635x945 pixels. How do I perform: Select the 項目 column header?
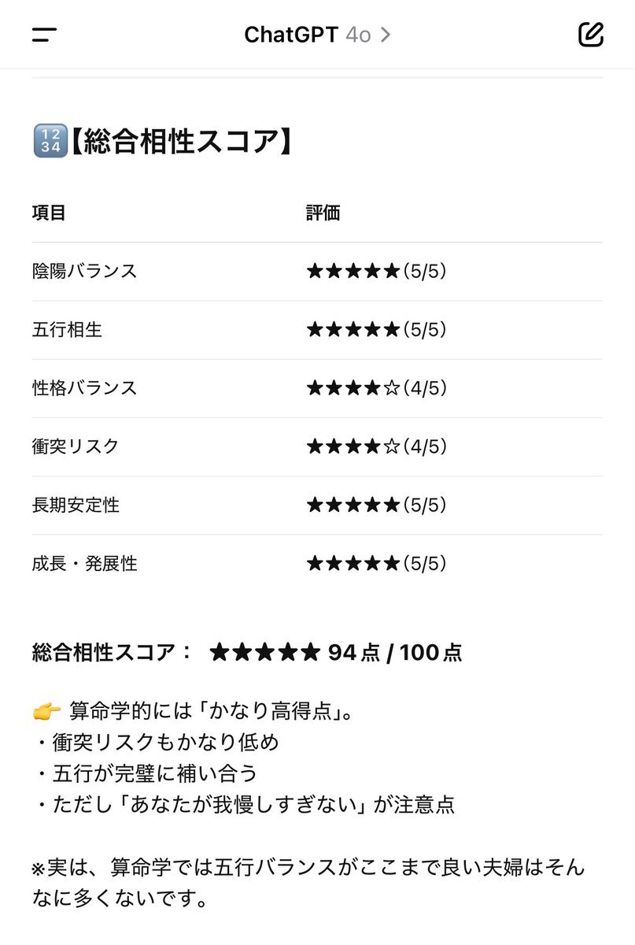point(49,213)
